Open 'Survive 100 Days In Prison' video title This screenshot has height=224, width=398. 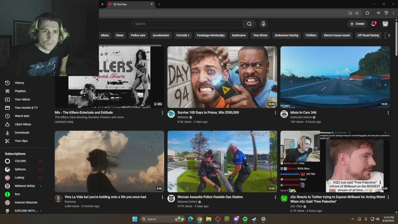coord(208,113)
